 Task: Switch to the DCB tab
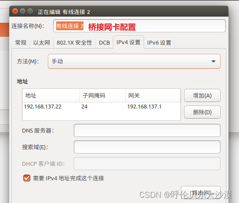105,42
